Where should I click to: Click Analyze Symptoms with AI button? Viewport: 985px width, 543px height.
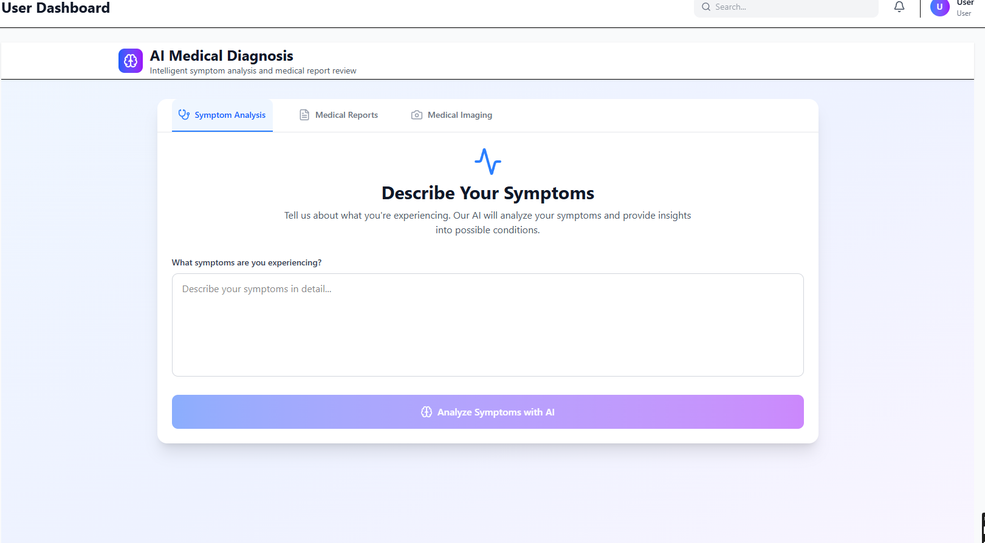pos(488,412)
